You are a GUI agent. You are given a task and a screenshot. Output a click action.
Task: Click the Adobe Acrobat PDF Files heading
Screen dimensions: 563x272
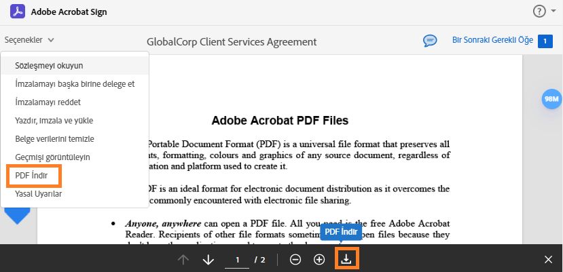(x=280, y=121)
